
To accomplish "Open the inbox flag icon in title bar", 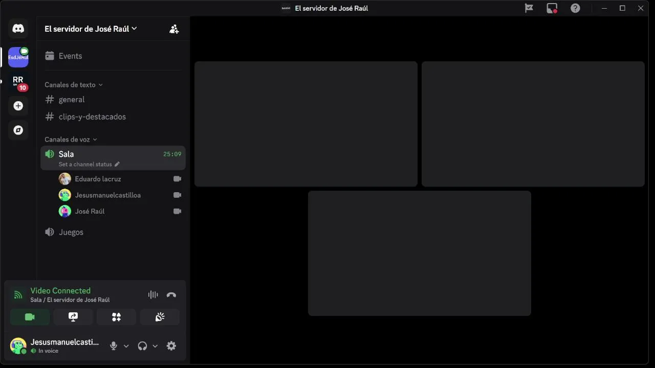I will tap(529, 8).
